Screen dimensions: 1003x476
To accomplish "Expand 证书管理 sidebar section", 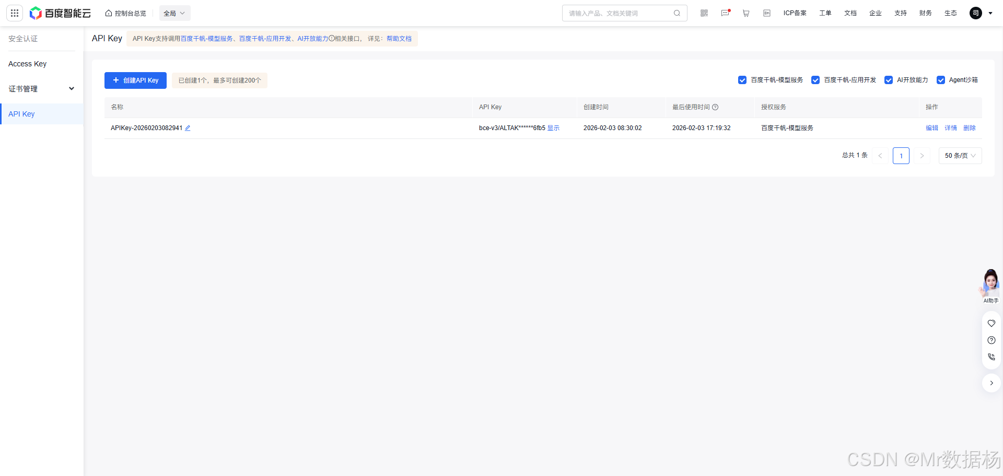I will 42,89.
